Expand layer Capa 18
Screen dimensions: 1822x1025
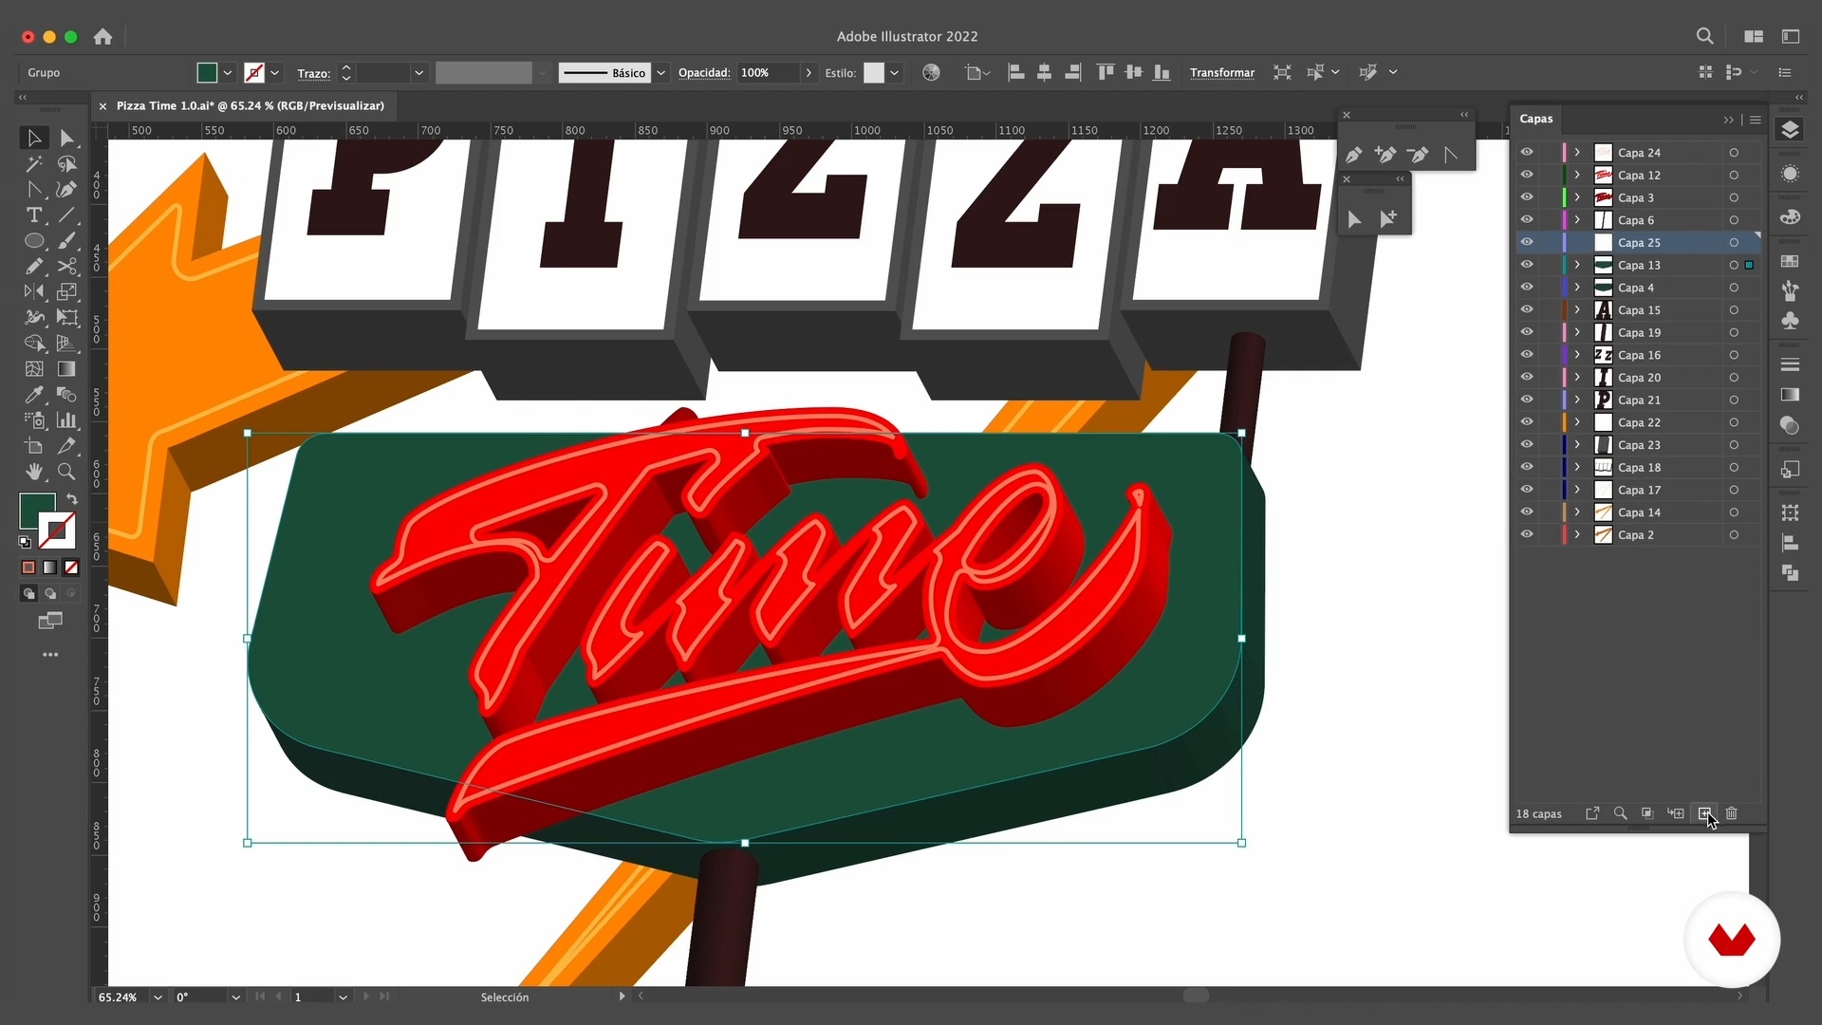pos(1577,468)
